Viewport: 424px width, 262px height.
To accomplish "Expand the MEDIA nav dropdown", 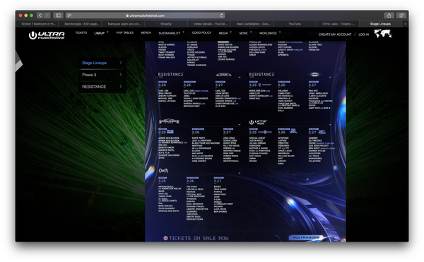I will (225, 33).
